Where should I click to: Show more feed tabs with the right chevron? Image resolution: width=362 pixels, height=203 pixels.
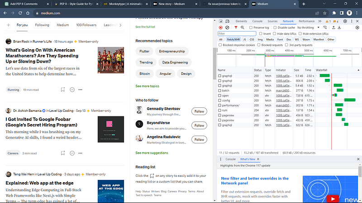[x=120, y=25]
